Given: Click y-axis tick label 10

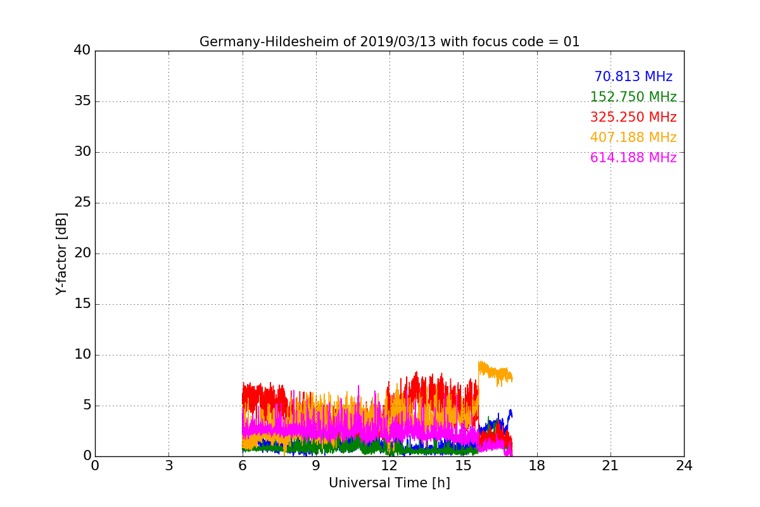Looking at the screenshot, I should 82,355.
